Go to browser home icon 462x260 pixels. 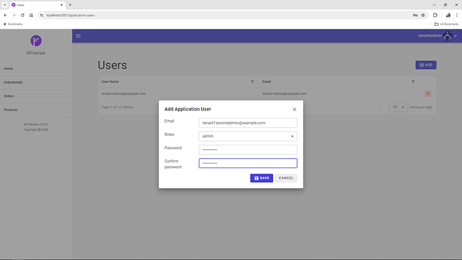31,15
